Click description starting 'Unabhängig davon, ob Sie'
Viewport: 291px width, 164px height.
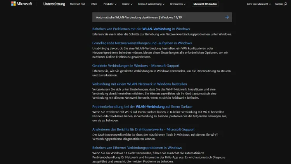(160, 52)
